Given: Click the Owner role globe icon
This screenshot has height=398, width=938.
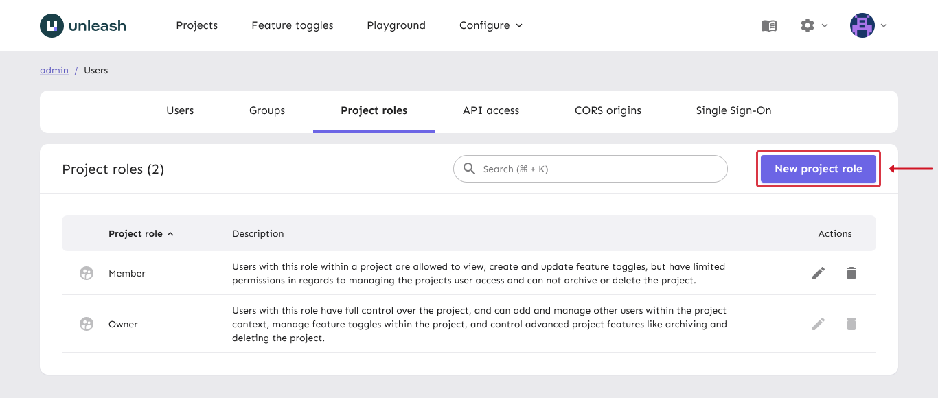Looking at the screenshot, I should 86,323.
